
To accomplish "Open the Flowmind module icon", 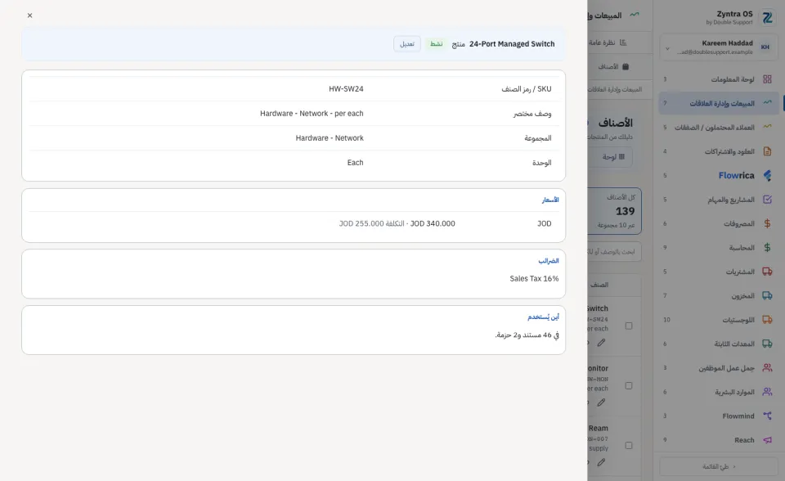I will tap(767, 416).
